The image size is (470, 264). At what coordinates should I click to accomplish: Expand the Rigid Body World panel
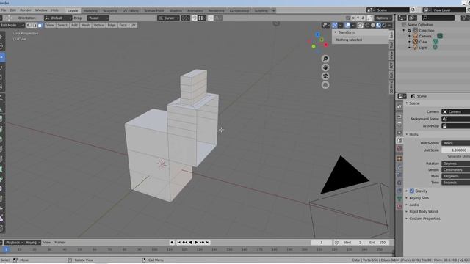pos(423,212)
